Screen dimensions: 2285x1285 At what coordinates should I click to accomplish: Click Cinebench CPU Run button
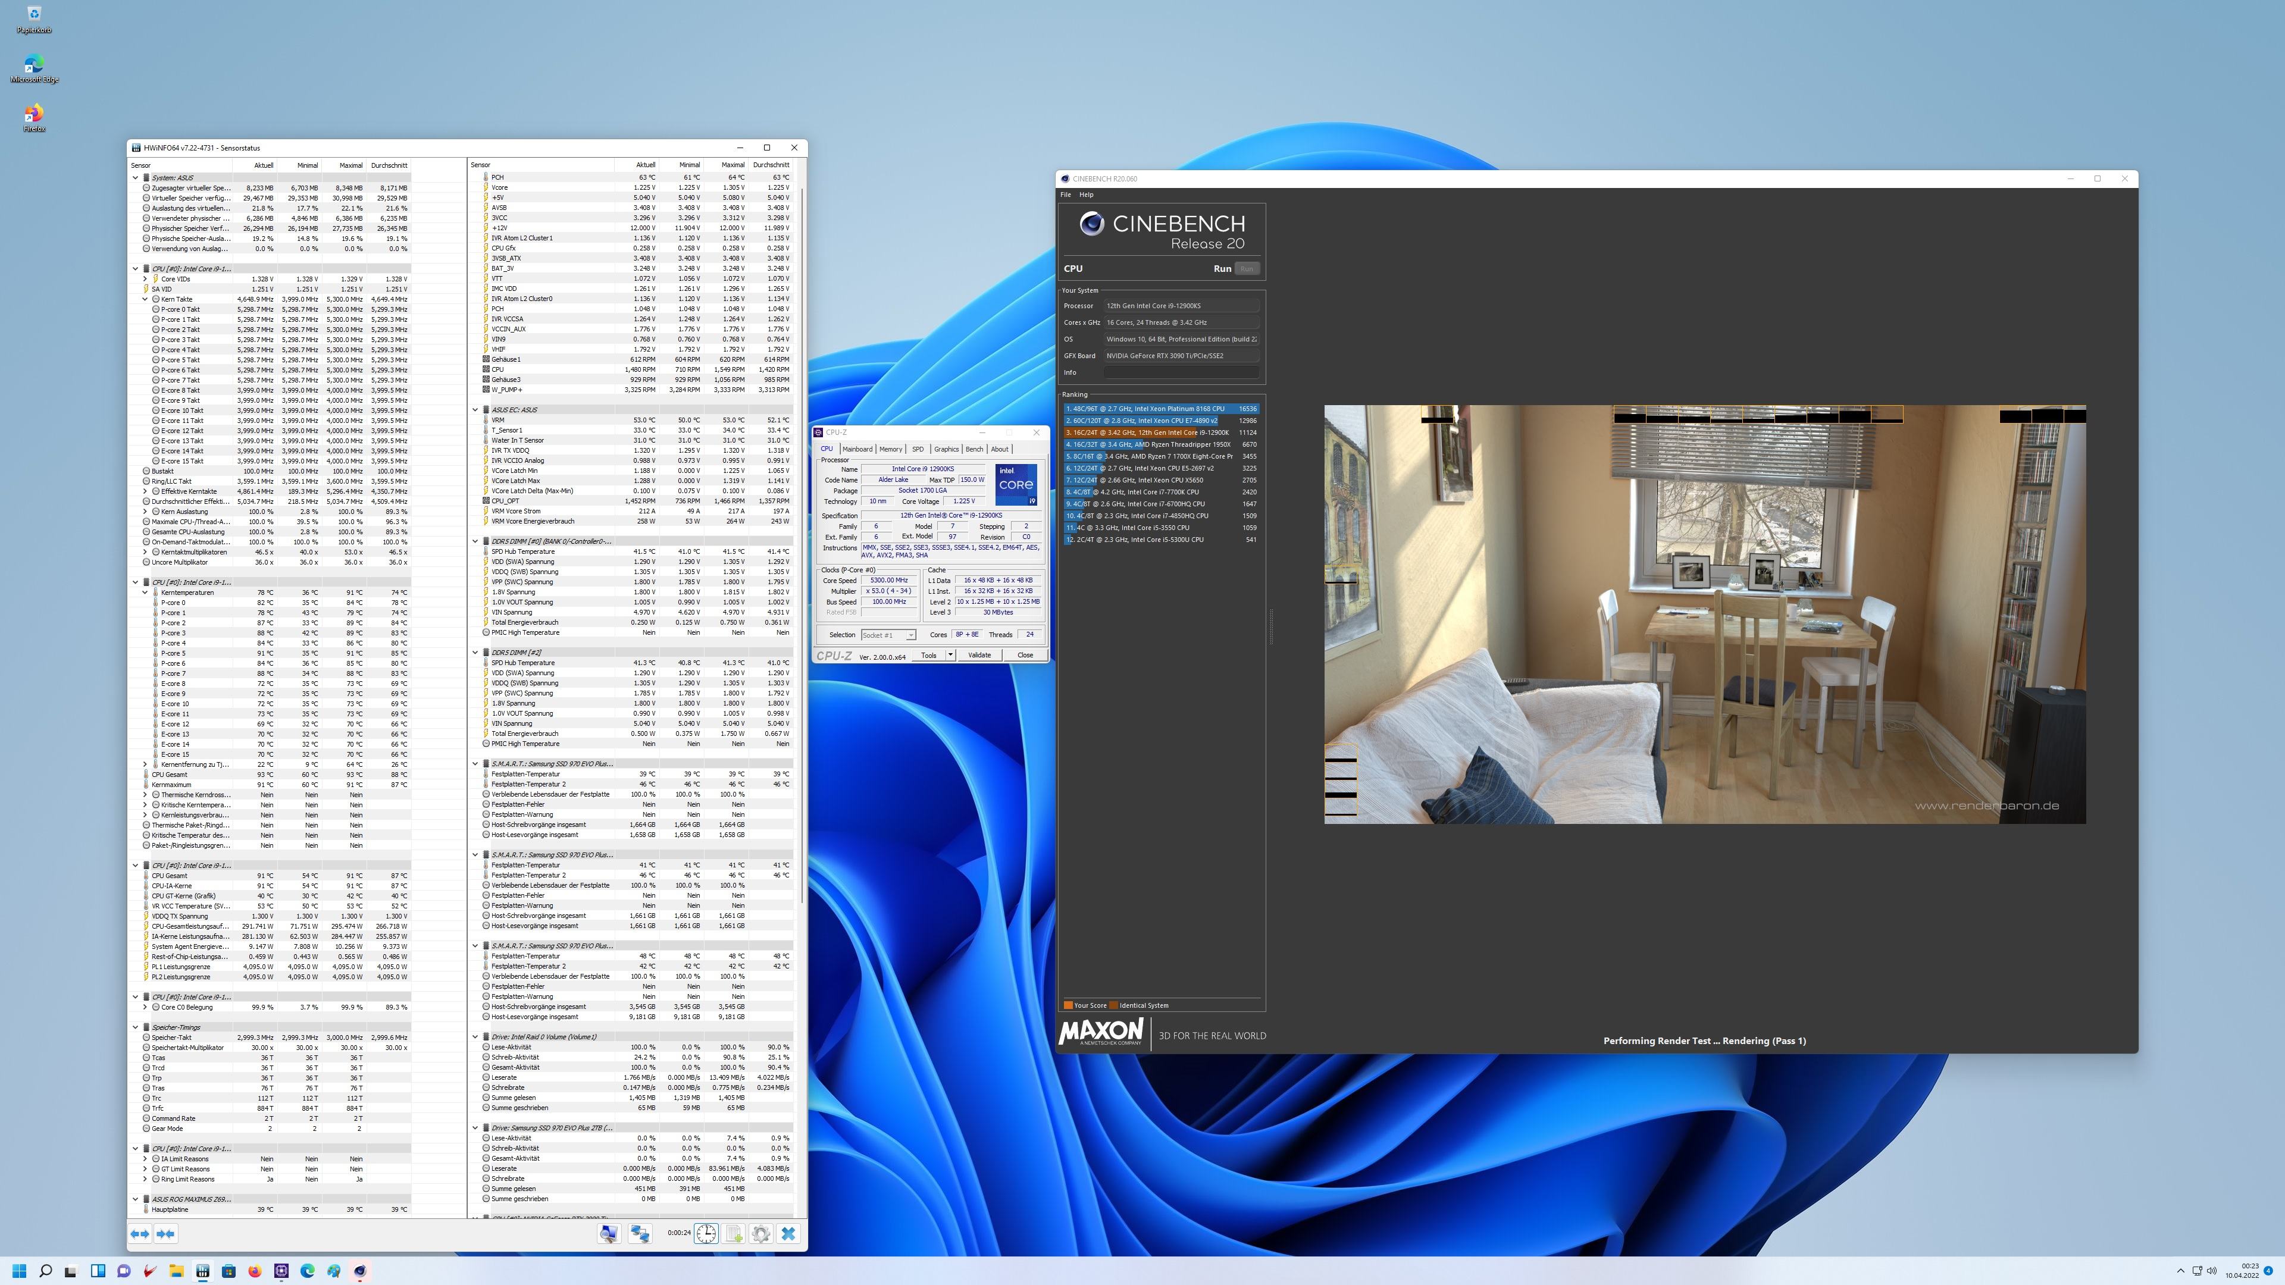[x=1247, y=269]
